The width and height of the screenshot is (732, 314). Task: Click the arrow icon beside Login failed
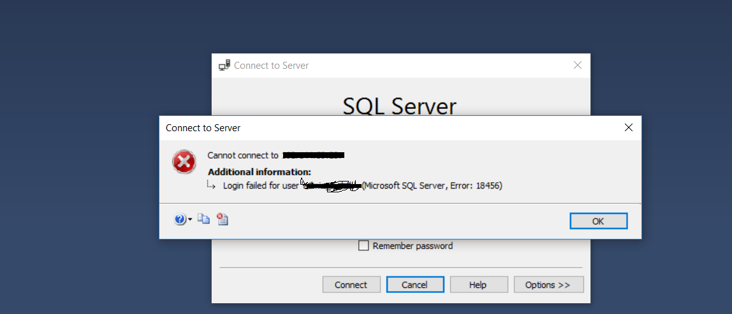pos(212,185)
